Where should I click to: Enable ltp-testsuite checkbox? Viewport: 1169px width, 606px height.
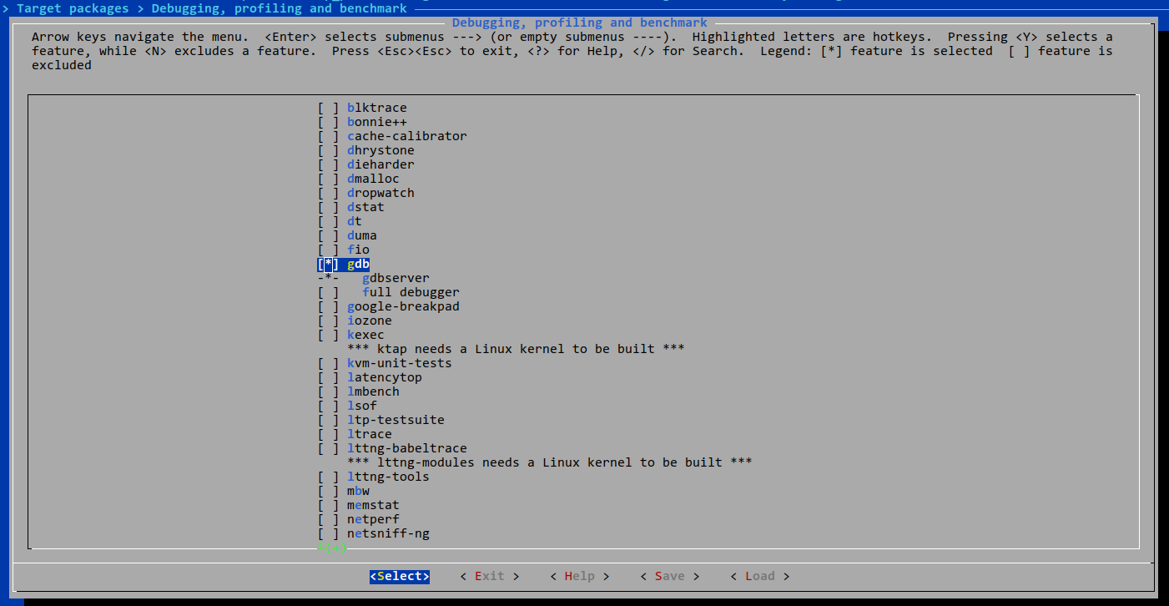(x=328, y=420)
